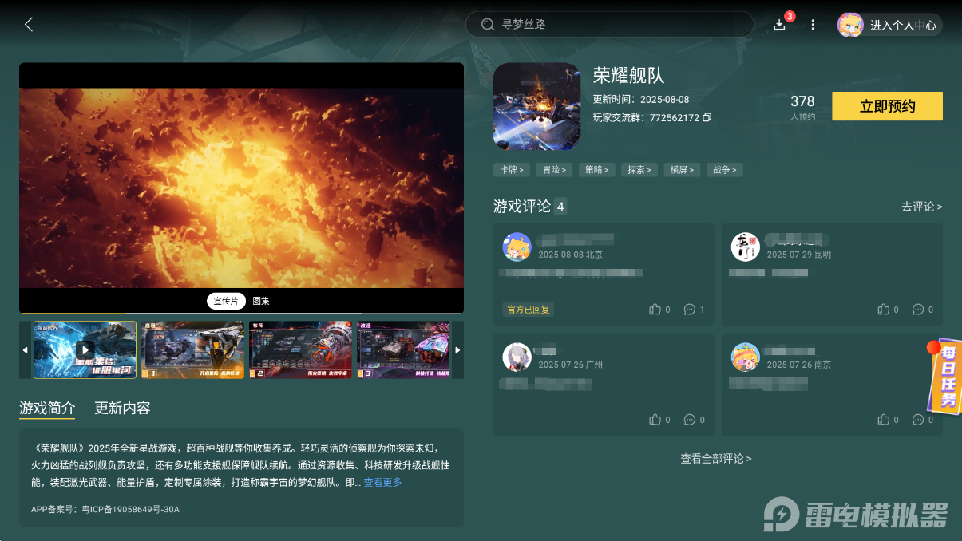Open 查看全部评论 to see all comments
The height and width of the screenshot is (541, 962).
click(717, 458)
